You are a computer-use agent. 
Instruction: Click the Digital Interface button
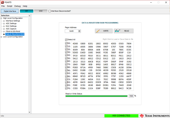tap(10, 11)
